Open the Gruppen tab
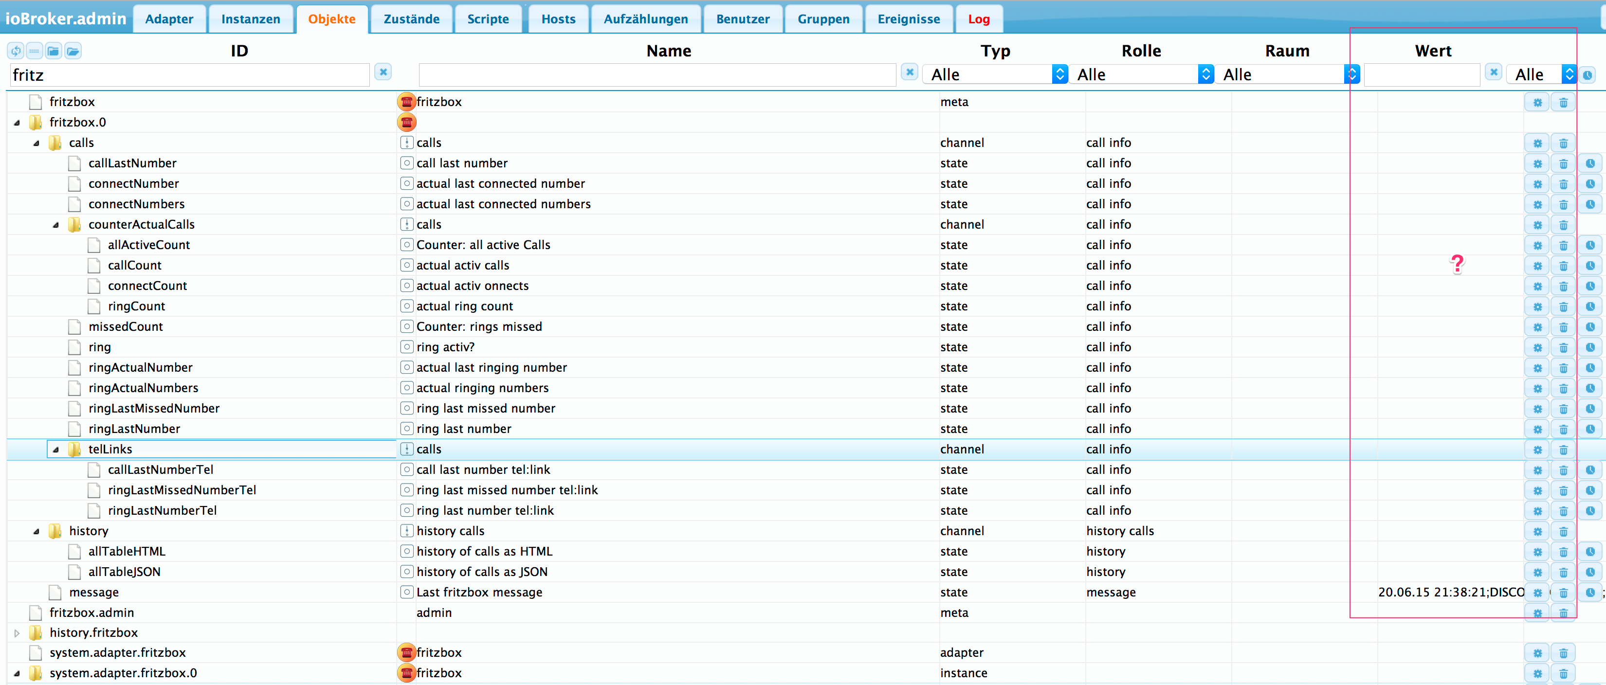 [823, 19]
